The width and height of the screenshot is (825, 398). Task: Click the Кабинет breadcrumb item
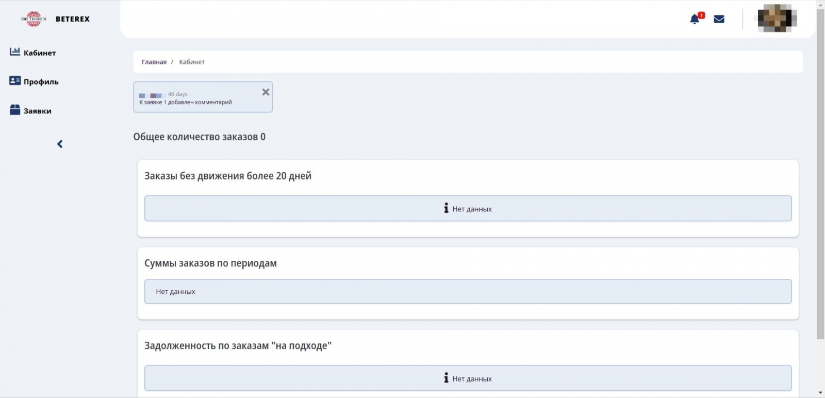[x=192, y=62]
